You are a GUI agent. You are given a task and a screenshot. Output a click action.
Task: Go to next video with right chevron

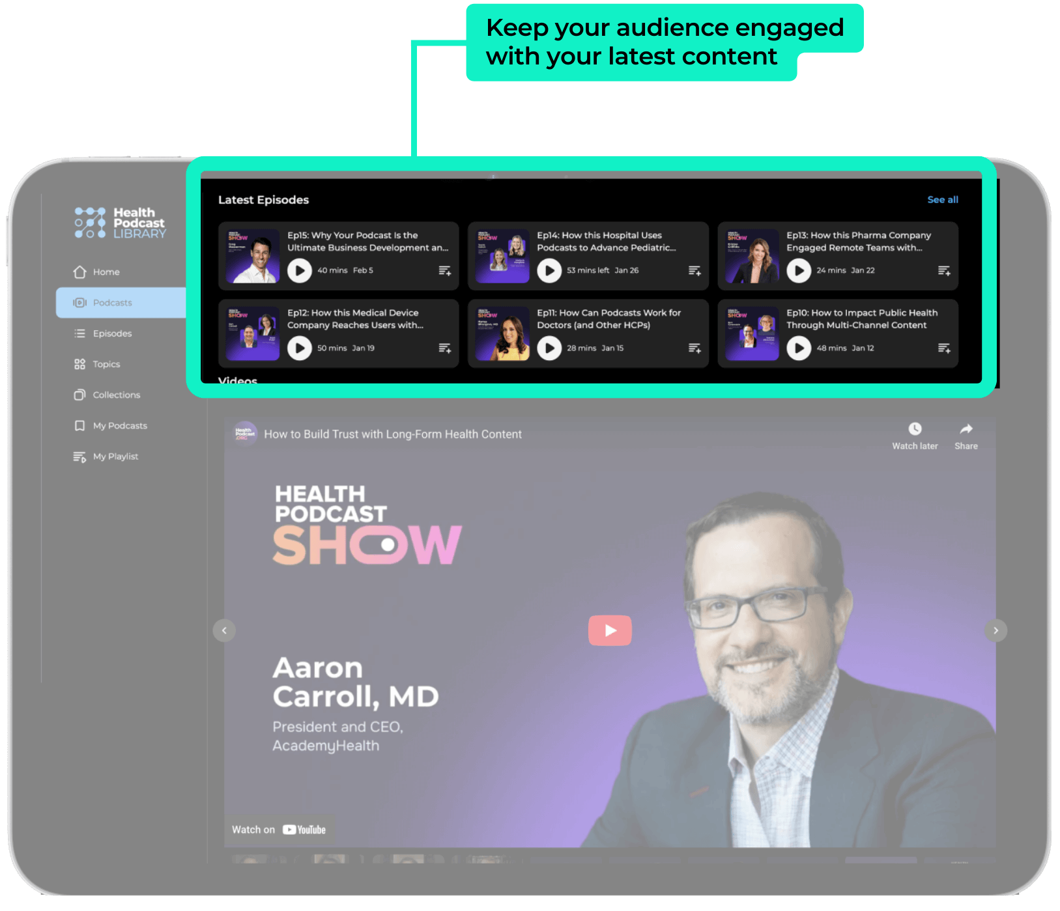tap(995, 630)
